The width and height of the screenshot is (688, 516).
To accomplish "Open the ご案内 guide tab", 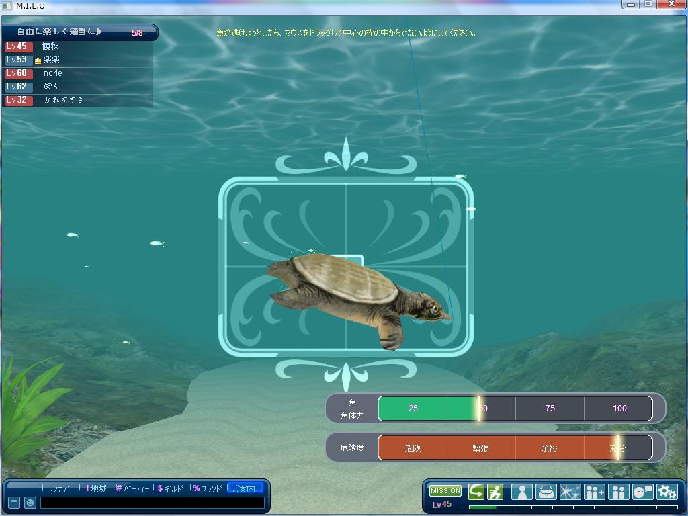I will [x=244, y=488].
